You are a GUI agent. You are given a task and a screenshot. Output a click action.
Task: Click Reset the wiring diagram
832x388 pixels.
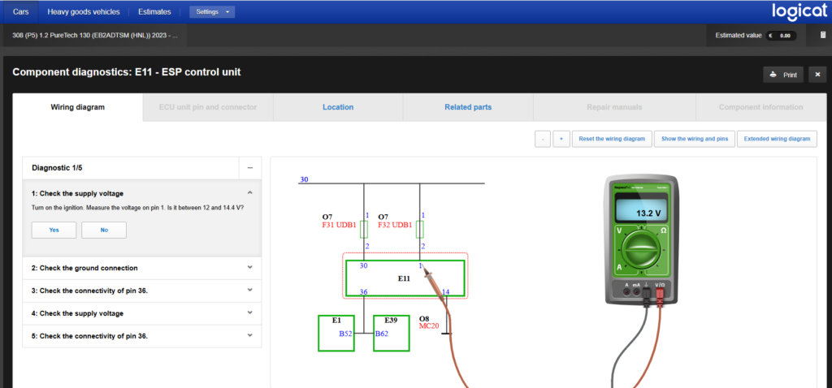coord(612,140)
